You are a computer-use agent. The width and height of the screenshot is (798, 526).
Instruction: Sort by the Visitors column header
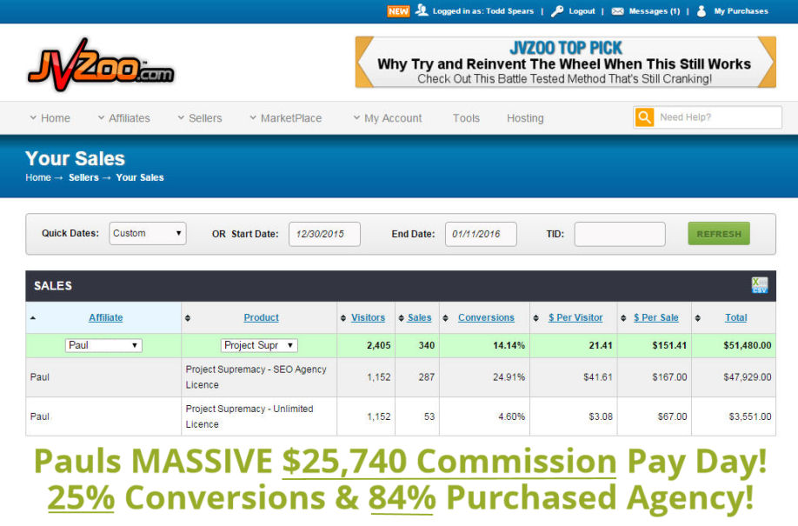368,317
